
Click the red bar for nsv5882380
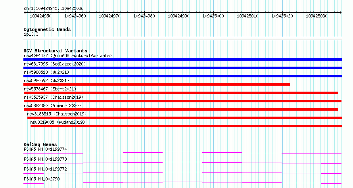pos(181,109)
